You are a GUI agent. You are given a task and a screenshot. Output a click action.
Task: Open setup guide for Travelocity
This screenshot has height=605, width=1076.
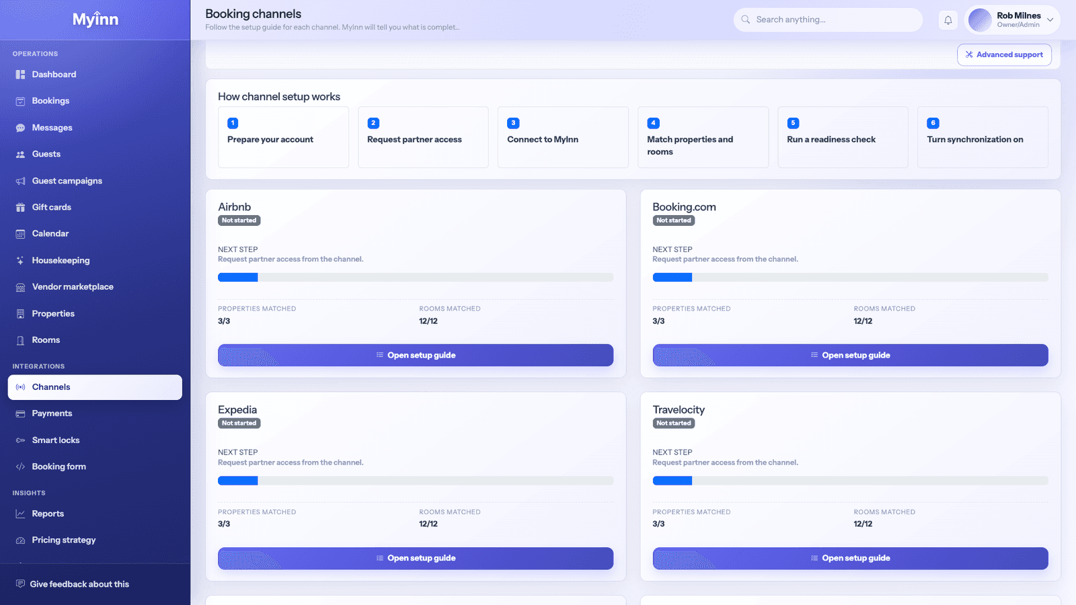(x=850, y=558)
